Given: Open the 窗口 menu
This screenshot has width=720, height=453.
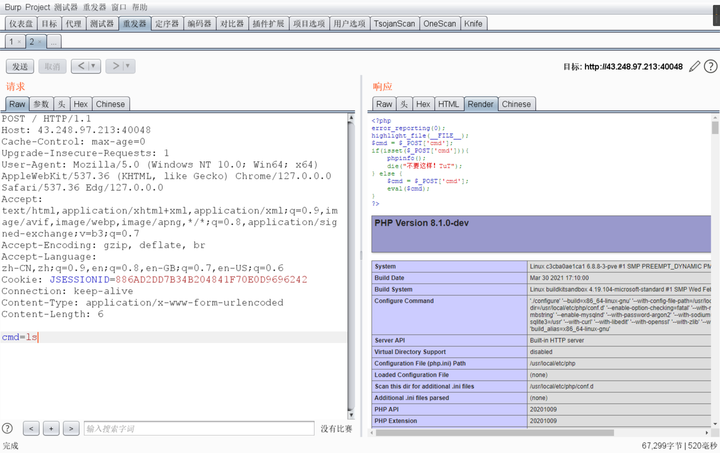Looking at the screenshot, I should coord(119,7).
